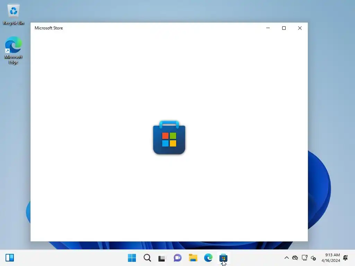Viewport: 355px width, 266px height.
Task: Open taskbar Search
Action: pyautogui.click(x=147, y=258)
